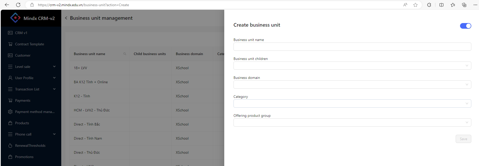Image resolution: width=479 pixels, height=166 pixels.
Task: Open Category dropdown
Action: pyautogui.click(x=352, y=103)
